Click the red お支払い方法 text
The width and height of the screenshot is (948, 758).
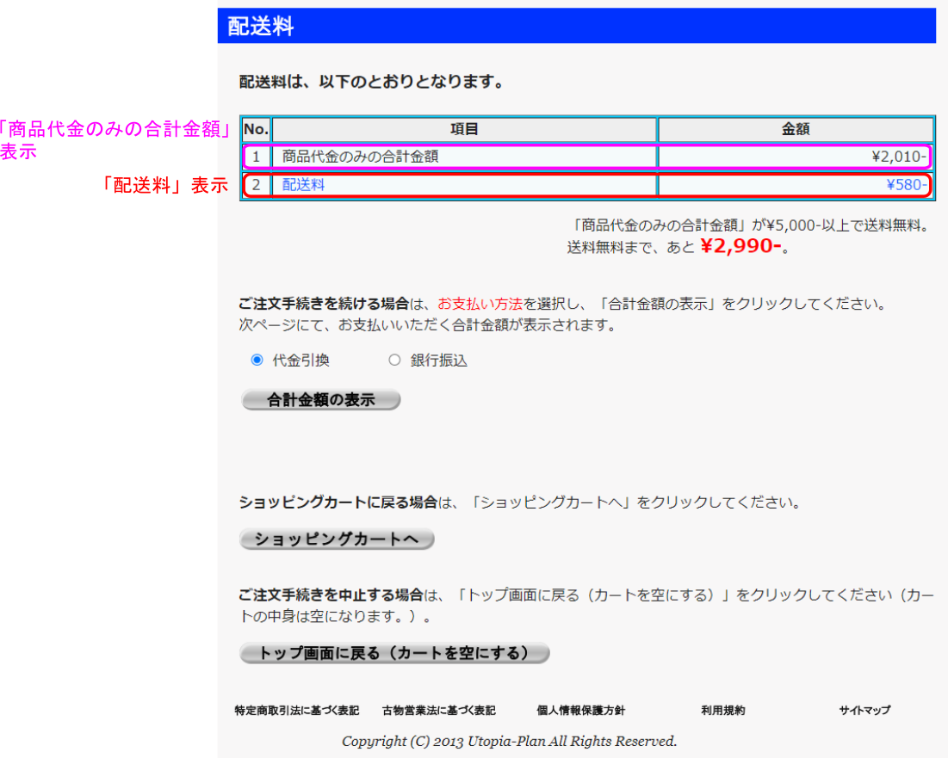coord(480,304)
